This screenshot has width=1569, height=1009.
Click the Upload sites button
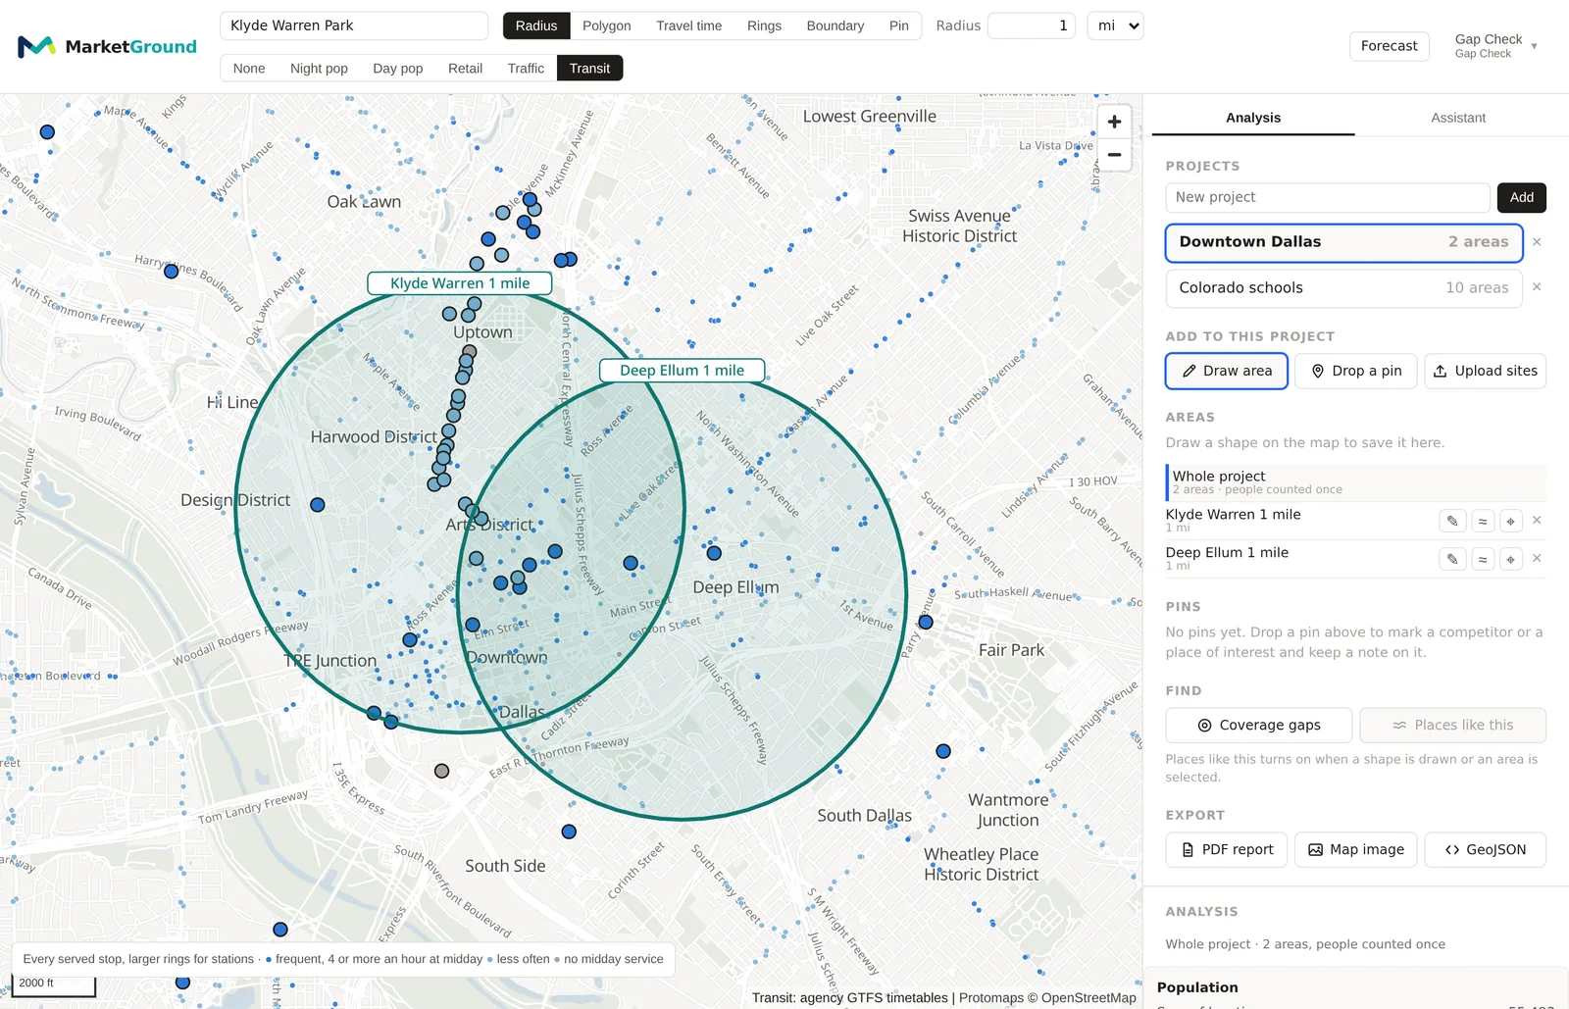point(1485,371)
